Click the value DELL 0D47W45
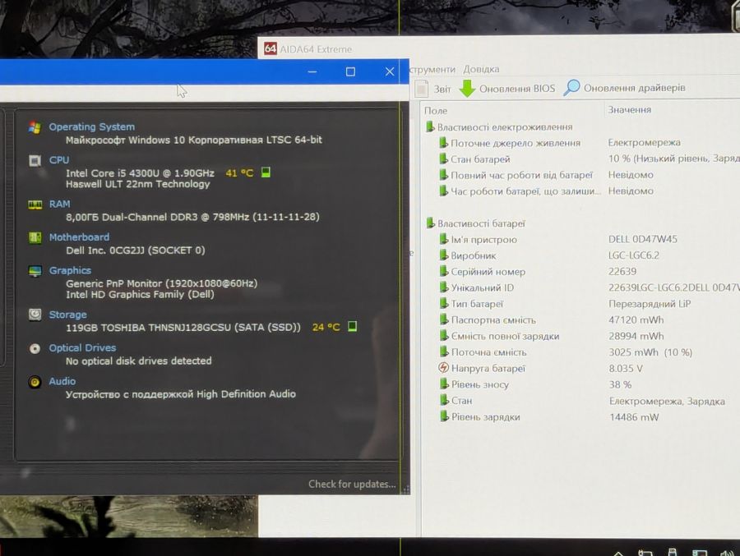 [643, 239]
